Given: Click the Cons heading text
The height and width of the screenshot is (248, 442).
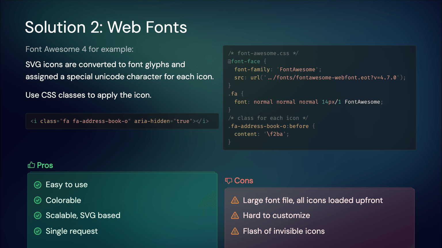Looking at the screenshot, I should [243, 181].
